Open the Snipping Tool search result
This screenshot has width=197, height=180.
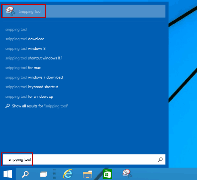point(84,11)
